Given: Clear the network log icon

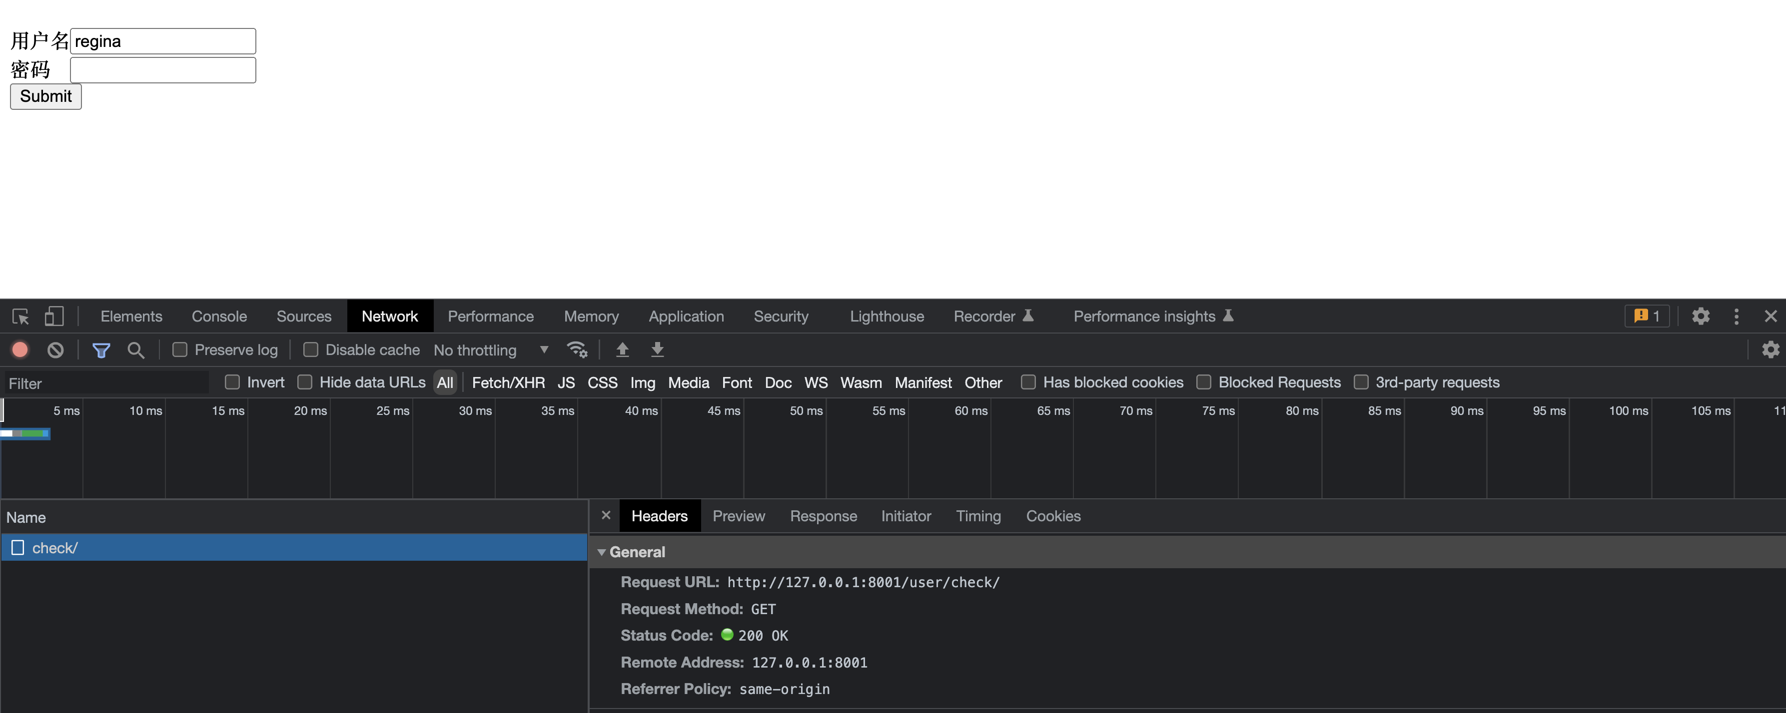Looking at the screenshot, I should 55,350.
